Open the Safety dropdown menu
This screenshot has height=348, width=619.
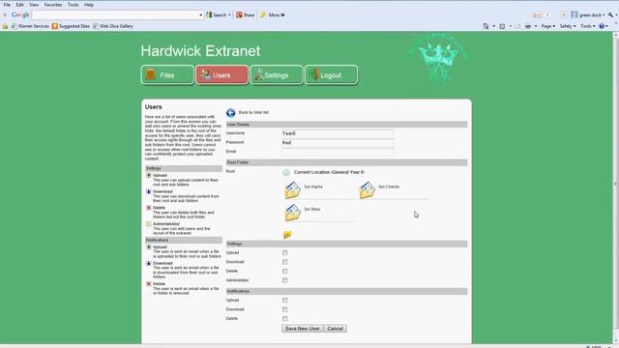[568, 26]
